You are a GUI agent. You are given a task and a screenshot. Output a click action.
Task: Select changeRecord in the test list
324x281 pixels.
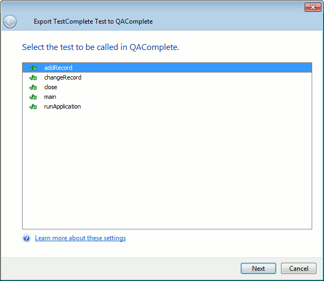[x=63, y=77]
